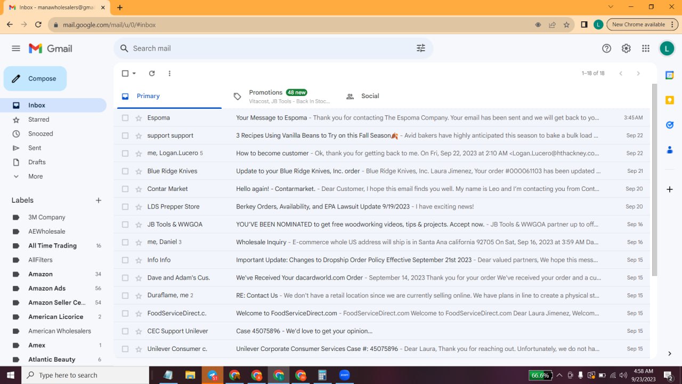Star the Duraflame email
The width and height of the screenshot is (682, 384).
(139, 295)
